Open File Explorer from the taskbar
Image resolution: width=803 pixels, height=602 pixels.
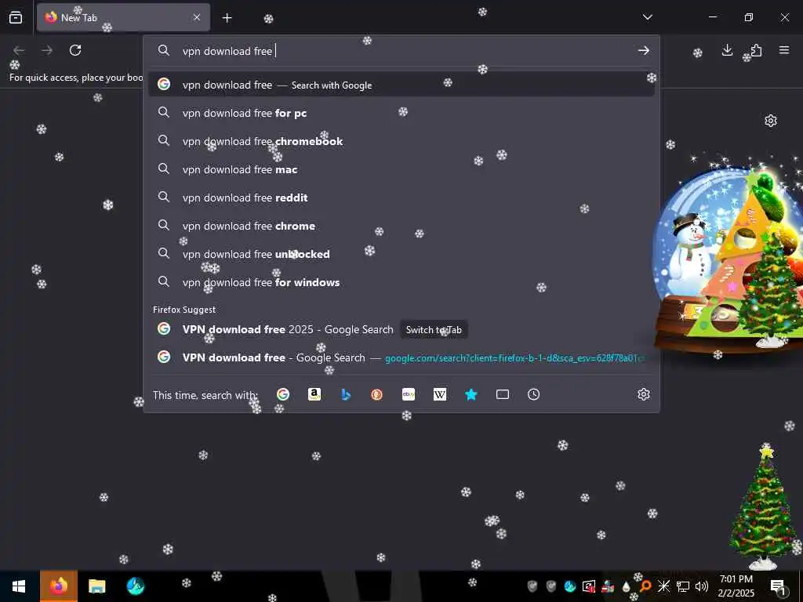[96, 586]
